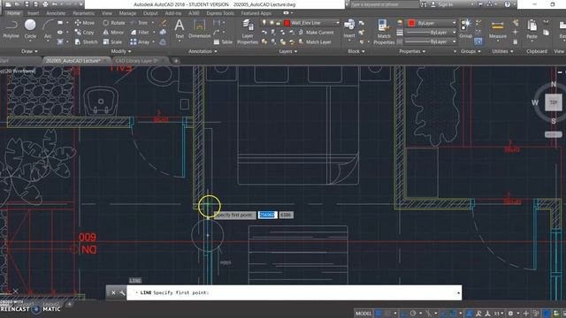Click the red ByLayer color swatch

(x=411, y=23)
